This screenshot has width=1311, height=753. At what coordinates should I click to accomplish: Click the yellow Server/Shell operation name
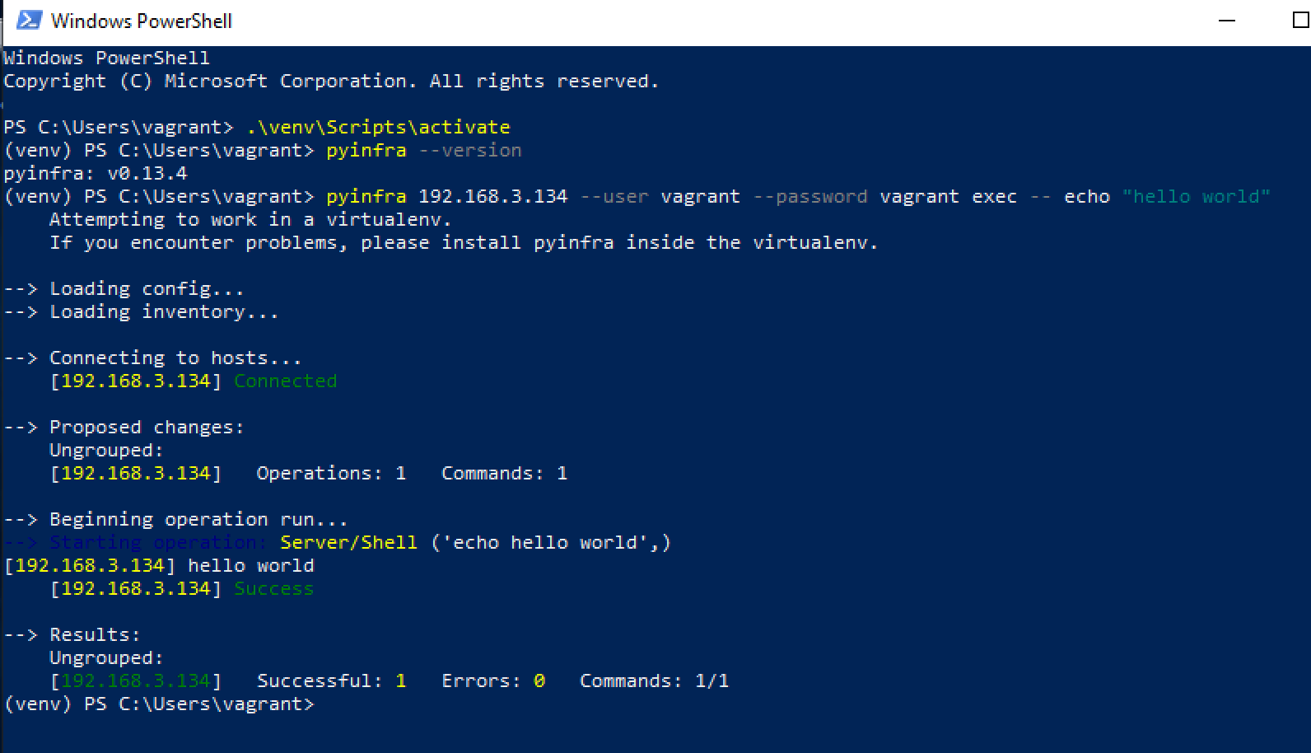click(x=348, y=542)
